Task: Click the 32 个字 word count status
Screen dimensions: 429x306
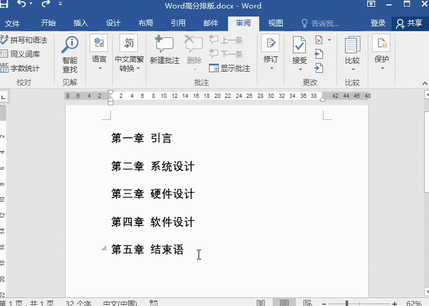Action: click(x=78, y=303)
